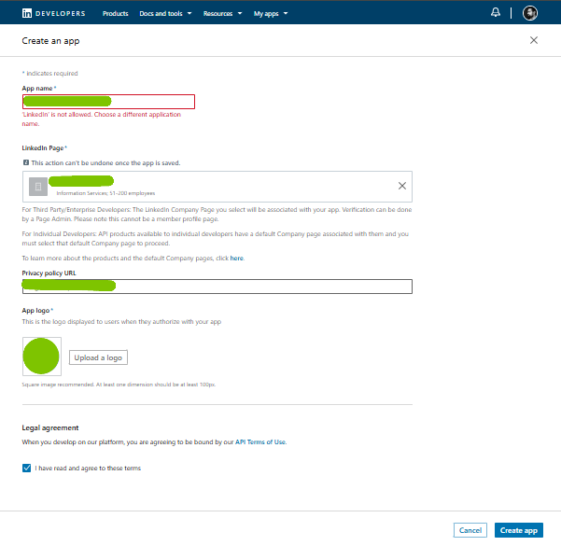The height and width of the screenshot is (546, 561).
Task: Click the LinkedIn Developers logo
Action: [x=53, y=13]
